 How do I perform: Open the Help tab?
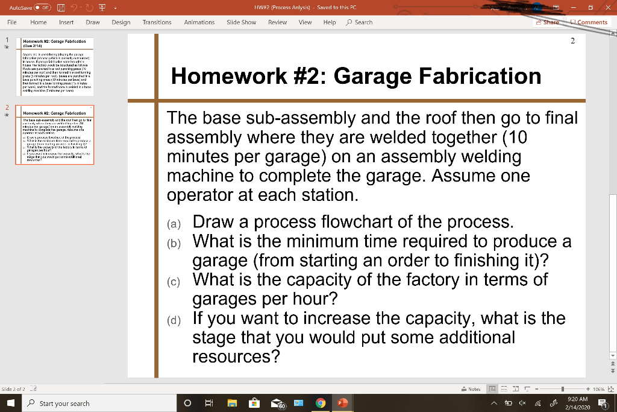click(330, 22)
